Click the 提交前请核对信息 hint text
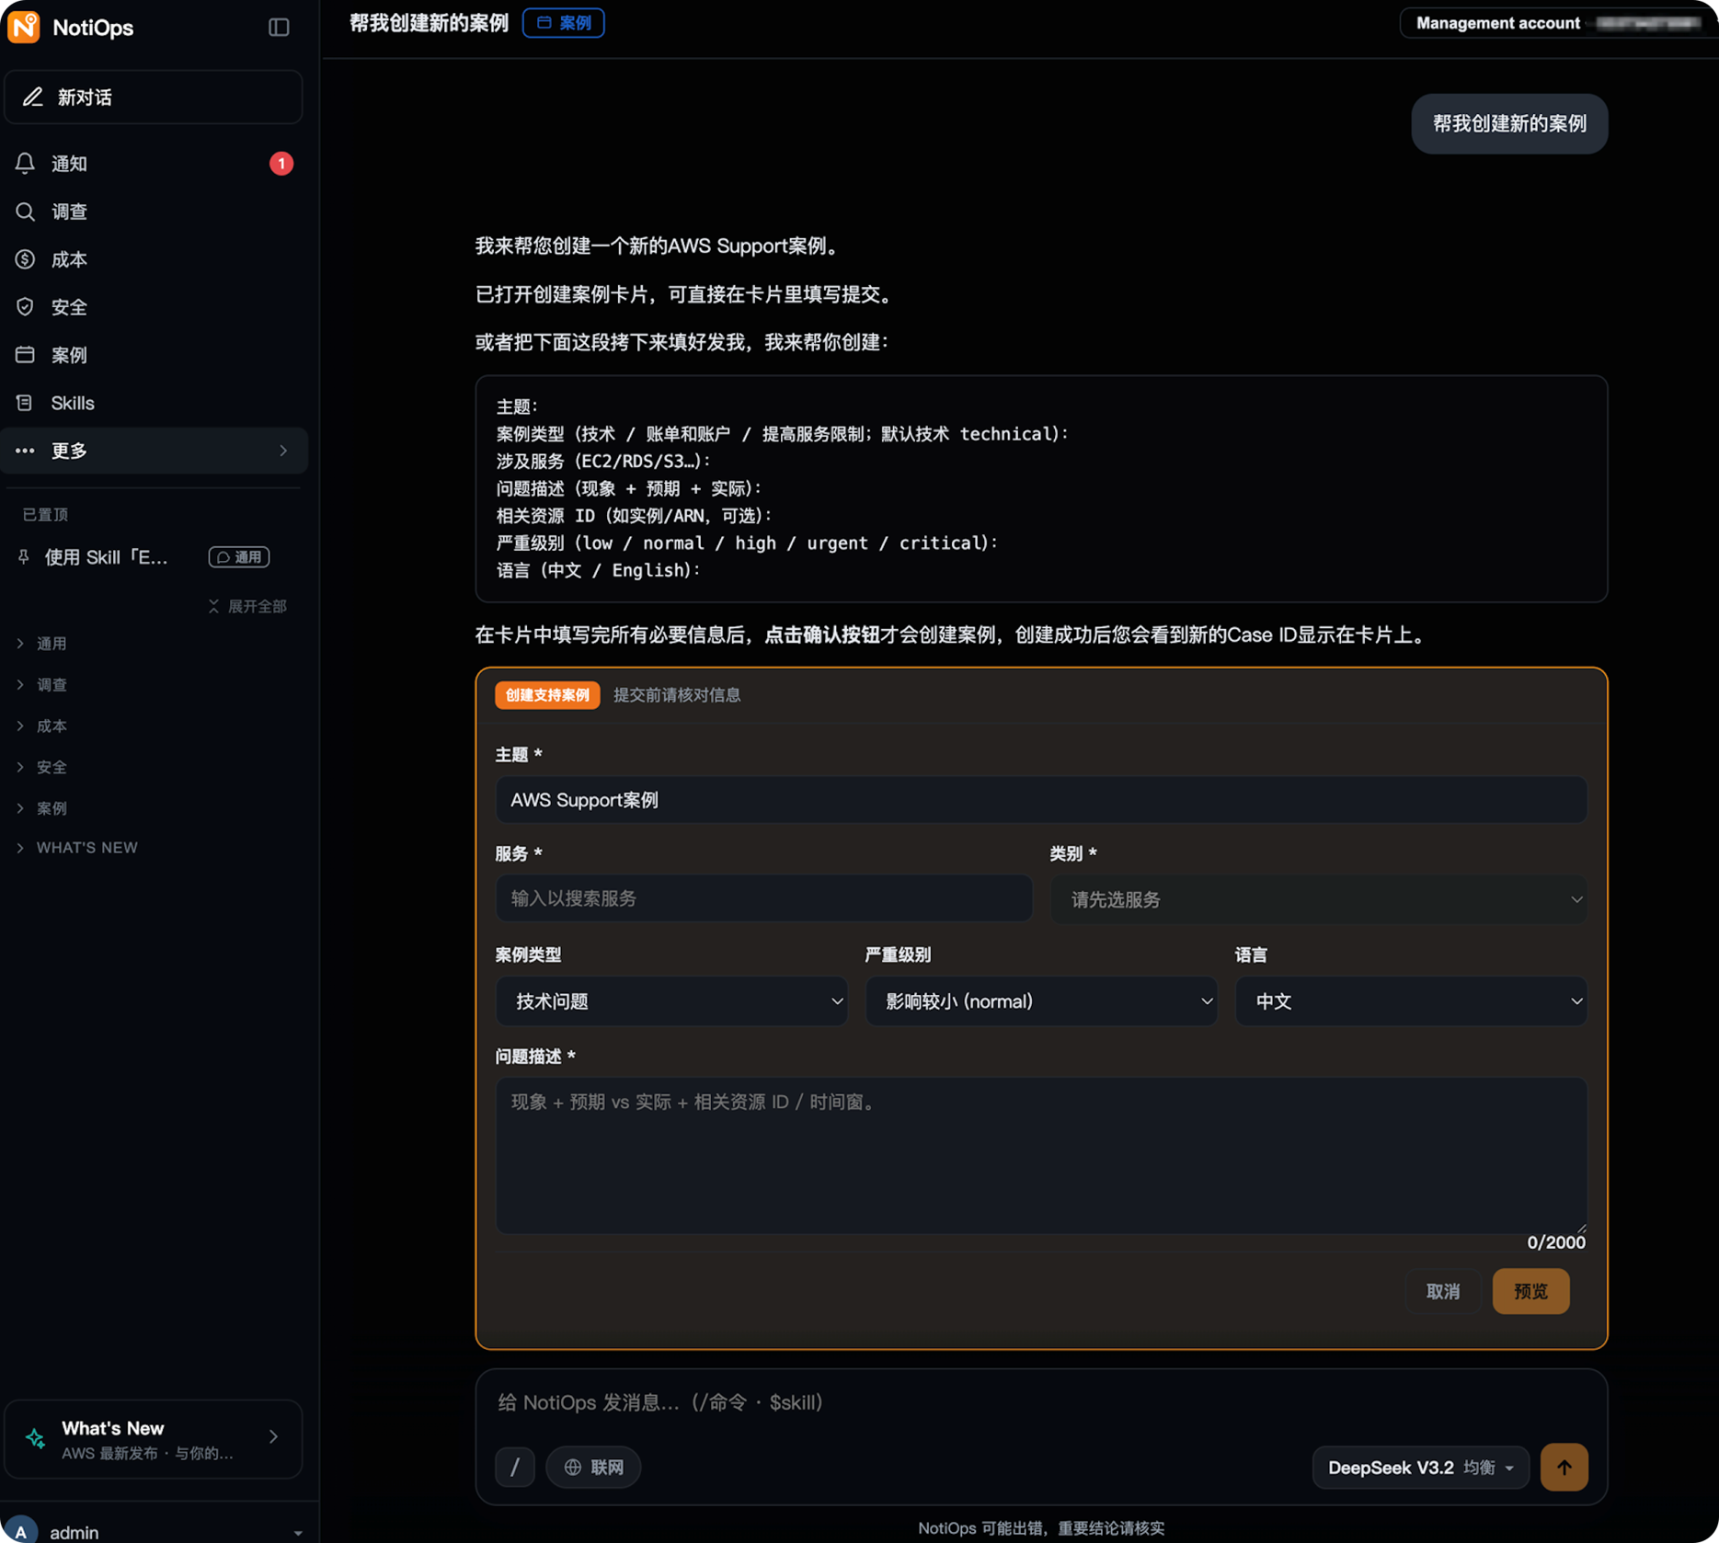This screenshot has width=1719, height=1543. tap(677, 695)
